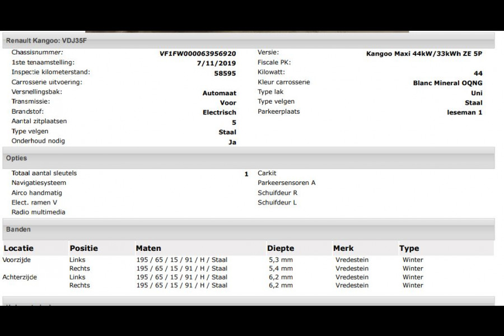504x336 pixels.
Task: Click the 5,3 mm tread depth value
Action: click(x=279, y=260)
